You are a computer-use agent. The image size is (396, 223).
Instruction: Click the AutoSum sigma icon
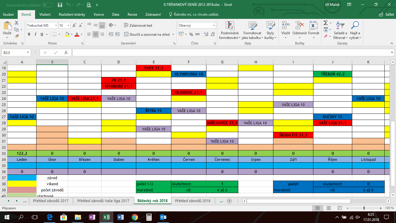pos(326,23)
